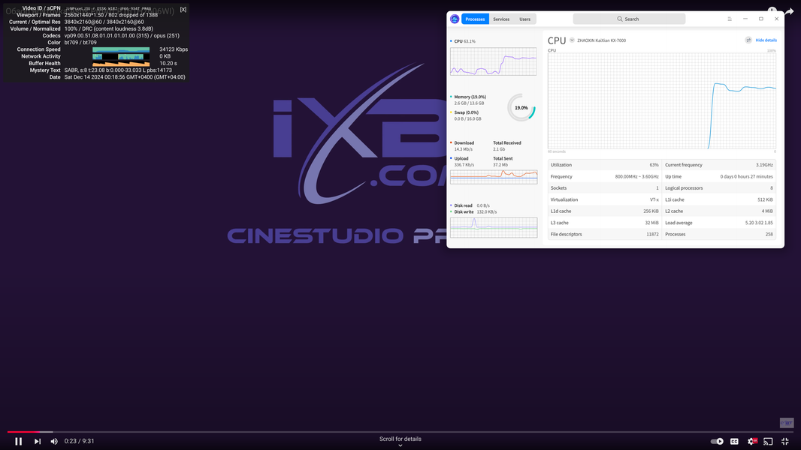Switch to the Users tab

[x=524, y=19]
